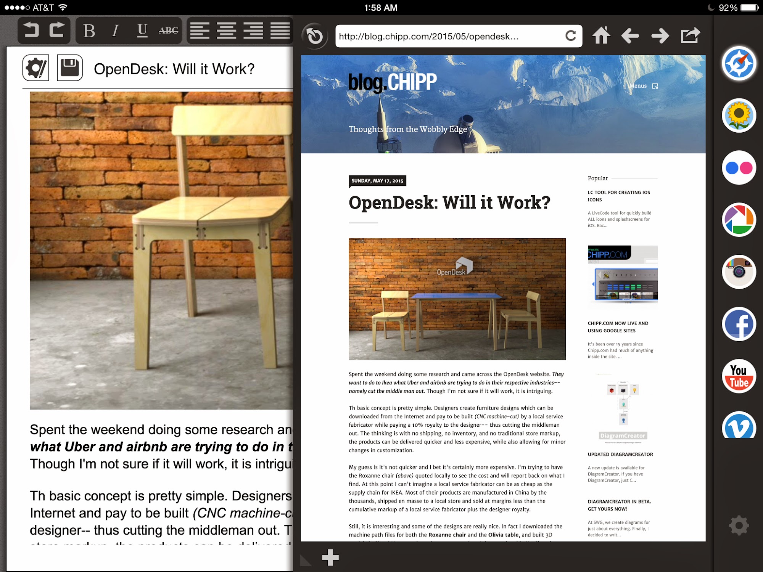Justify the text alignment
This screenshot has height=572, width=763.
(x=280, y=31)
